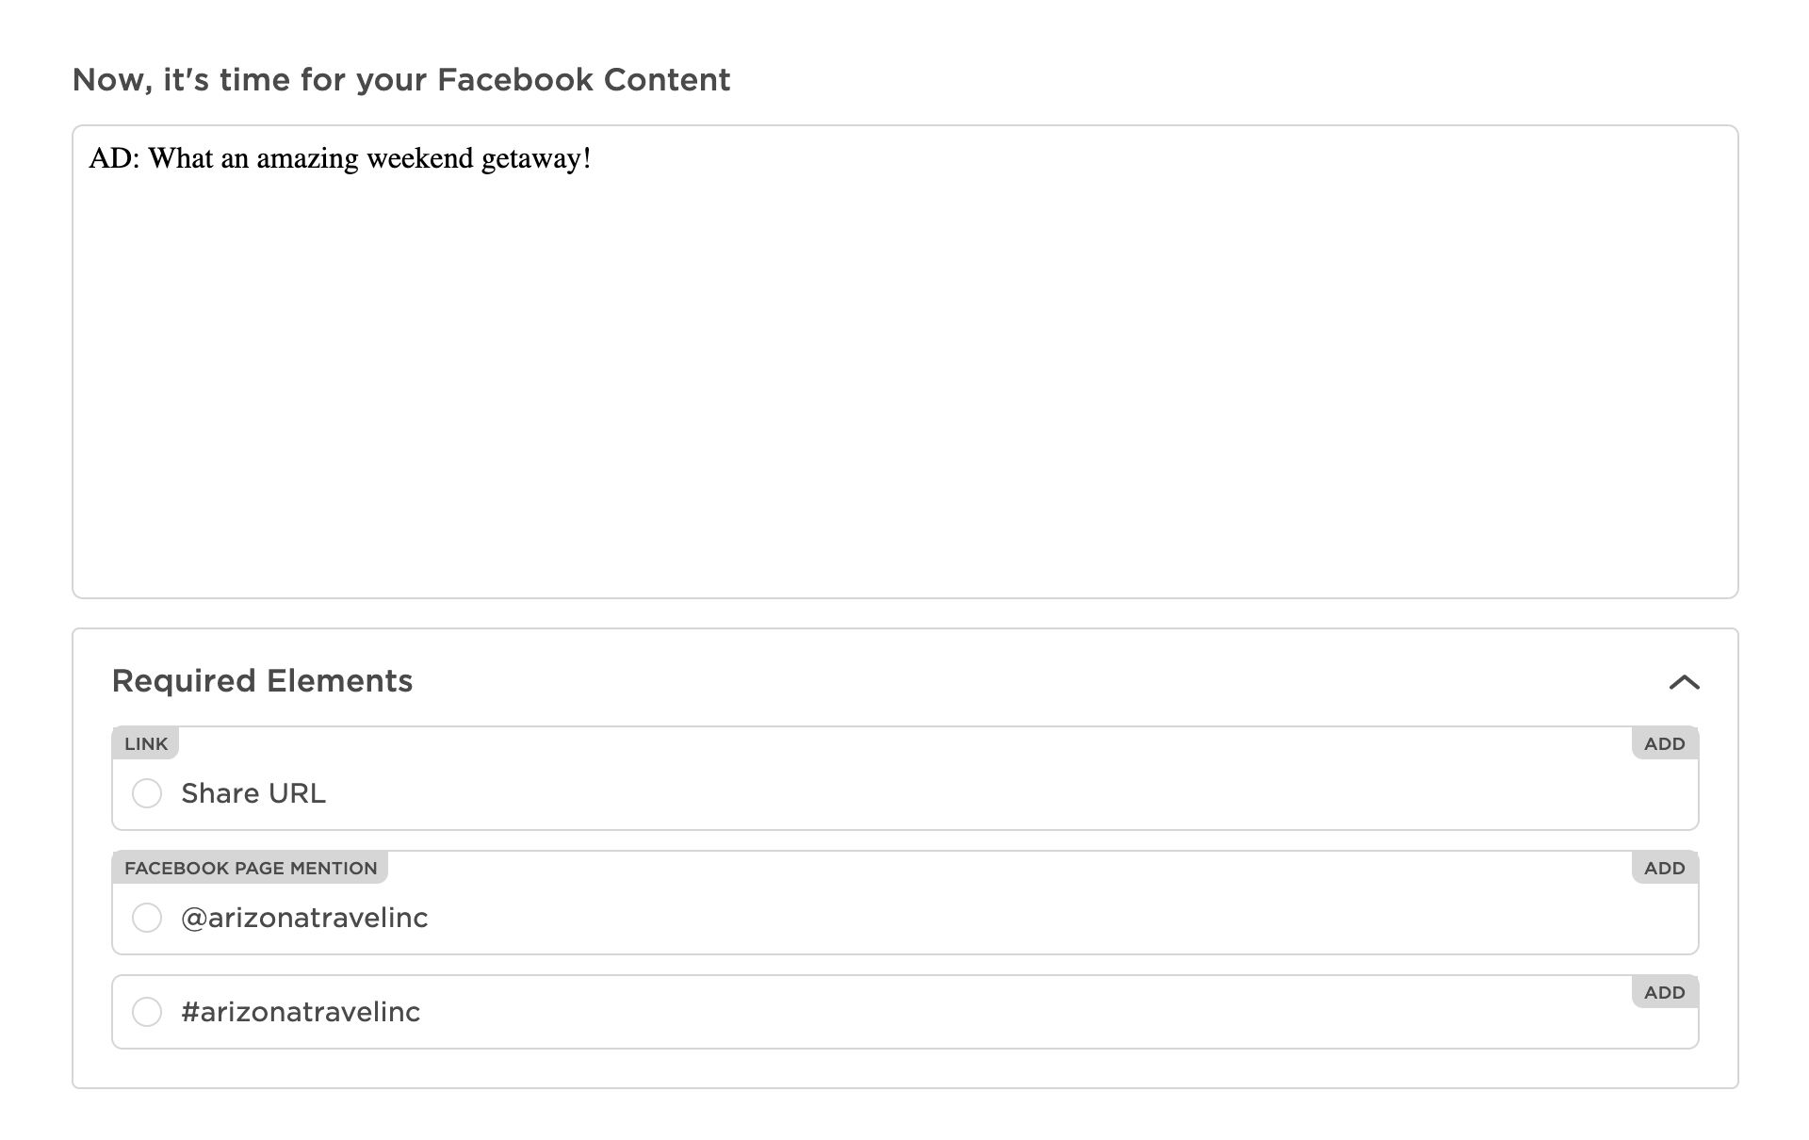Toggle the #arizonatravelinc hashtag circle
This screenshot has height=1140, width=1809.
click(147, 1012)
